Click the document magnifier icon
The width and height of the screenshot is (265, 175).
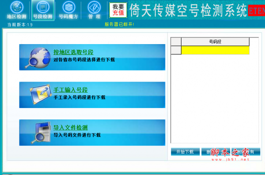[41, 133]
